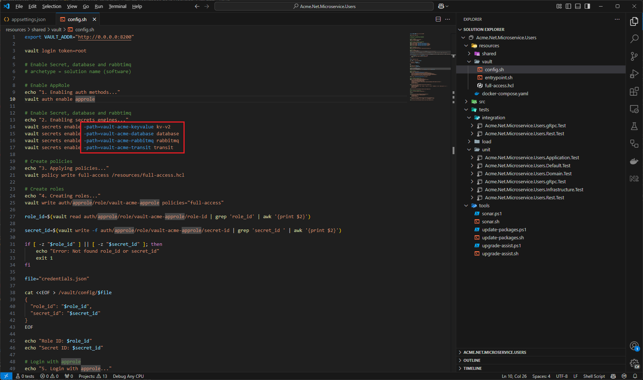Collapse the tools folder
This screenshot has height=380, width=643.
pos(466,205)
